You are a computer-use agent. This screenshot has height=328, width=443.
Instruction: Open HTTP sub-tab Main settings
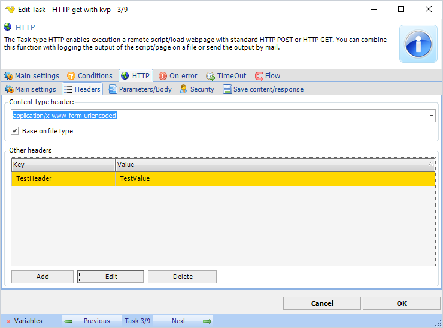[x=31, y=89]
